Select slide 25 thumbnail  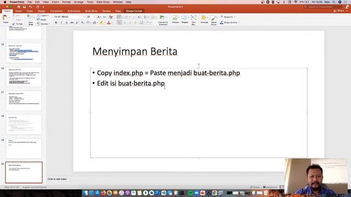(x=24, y=53)
